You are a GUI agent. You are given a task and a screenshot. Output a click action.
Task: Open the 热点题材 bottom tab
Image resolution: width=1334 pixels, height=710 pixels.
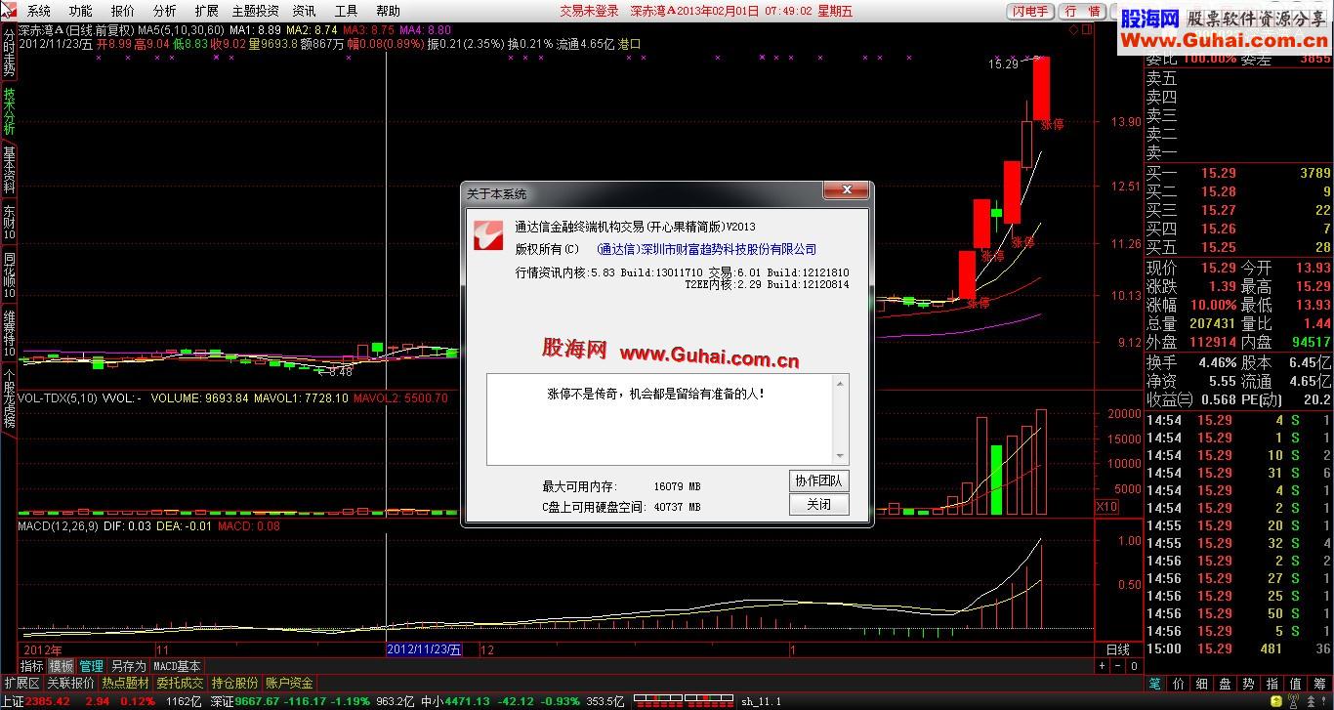(125, 683)
